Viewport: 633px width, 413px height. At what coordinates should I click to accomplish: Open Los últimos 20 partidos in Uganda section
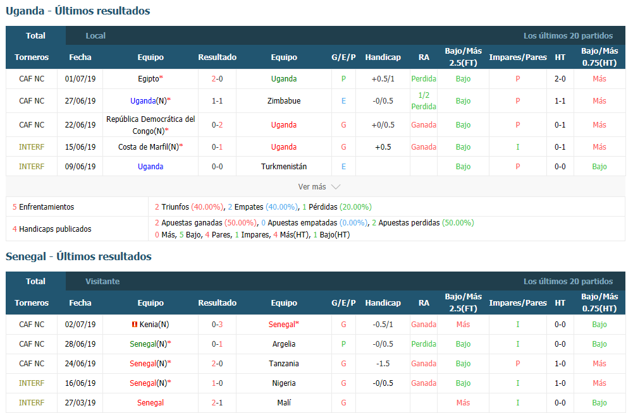coord(568,35)
